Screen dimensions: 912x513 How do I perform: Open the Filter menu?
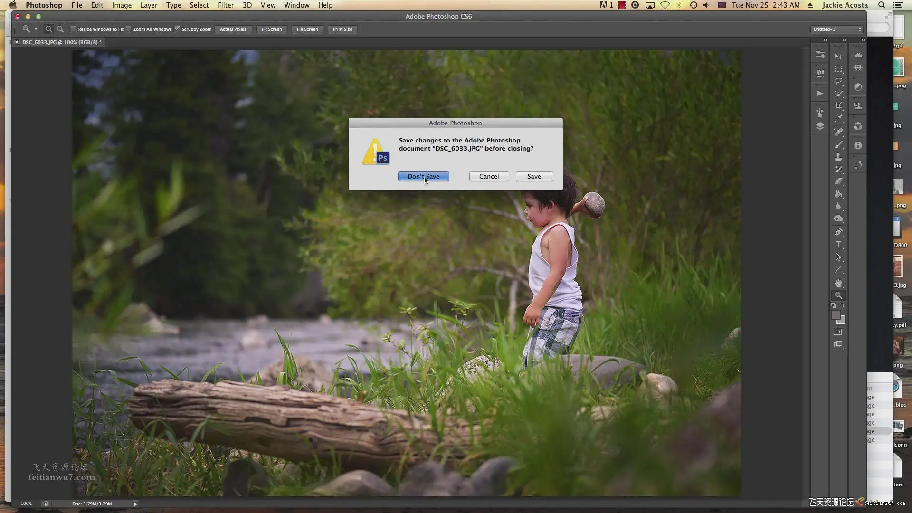[x=225, y=5]
